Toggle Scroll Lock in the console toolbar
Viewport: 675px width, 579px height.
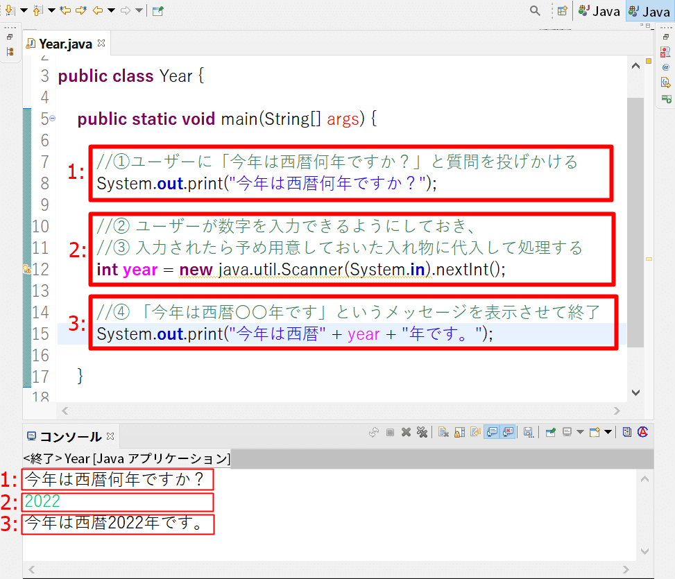pyautogui.click(x=460, y=432)
